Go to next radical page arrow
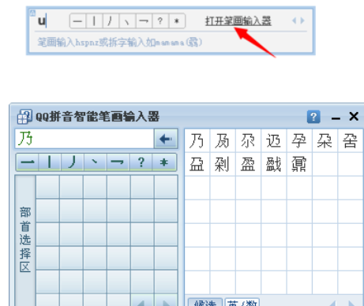Viewport: 364px width, 306px height. click(x=166, y=300)
